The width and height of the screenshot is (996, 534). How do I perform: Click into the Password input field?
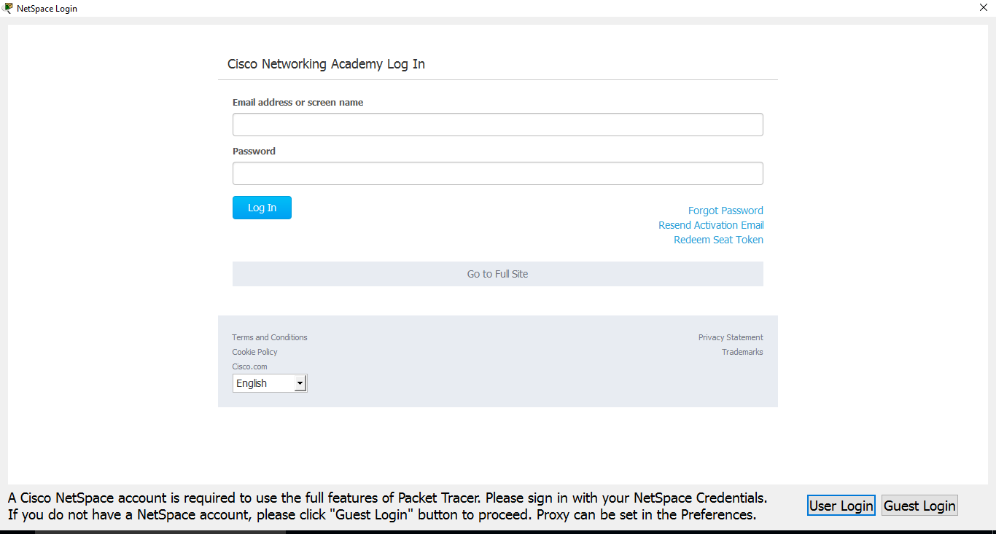[497, 173]
